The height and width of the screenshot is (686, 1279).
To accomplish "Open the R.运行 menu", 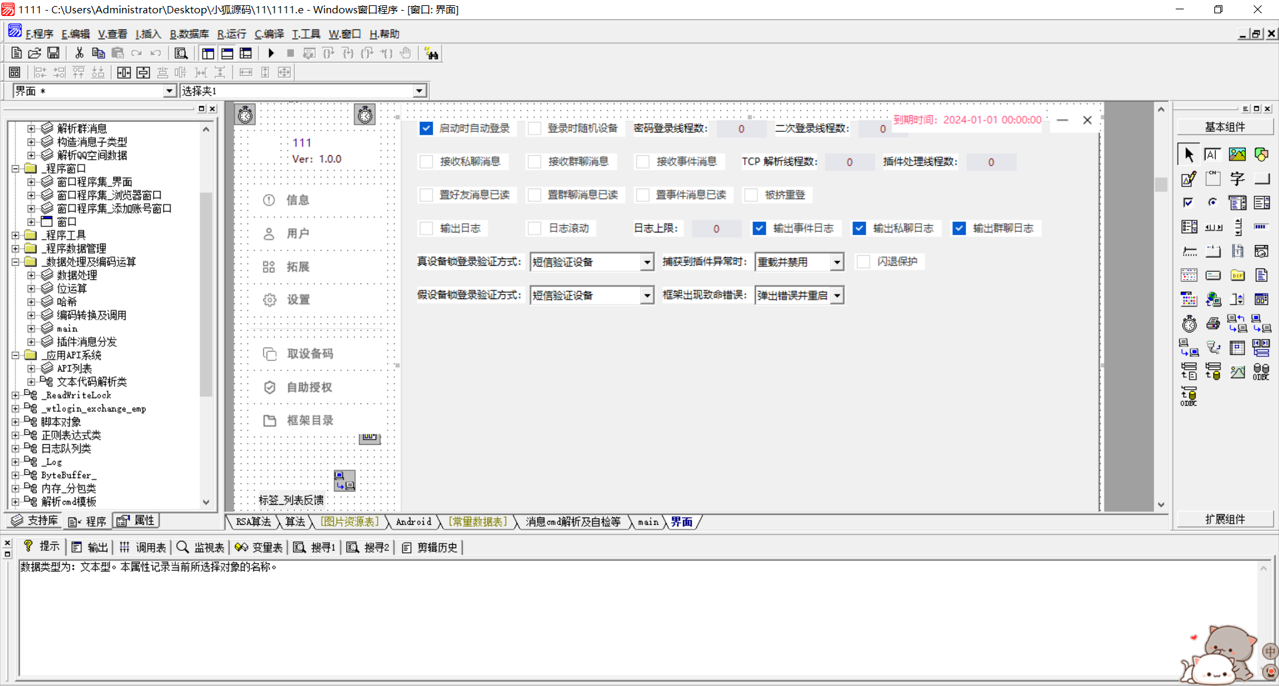I will click(x=231, y=34).
